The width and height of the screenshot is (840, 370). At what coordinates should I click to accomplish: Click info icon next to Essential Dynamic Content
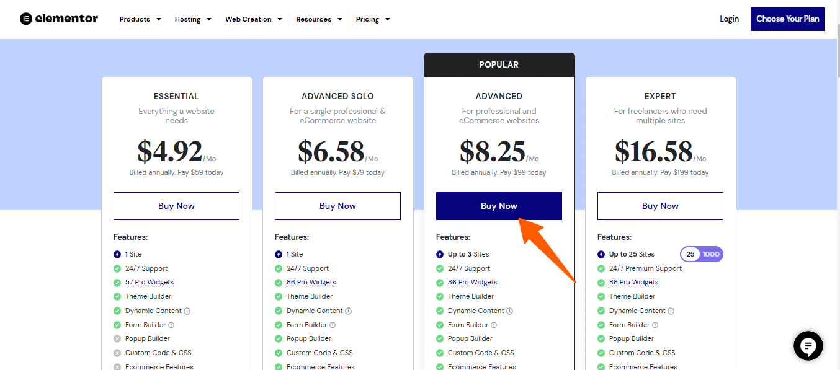click(x=187, y=311)
